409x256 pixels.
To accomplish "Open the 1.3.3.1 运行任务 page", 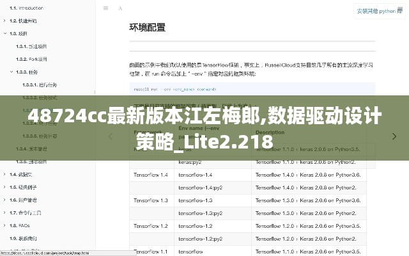I will point(40,85).
